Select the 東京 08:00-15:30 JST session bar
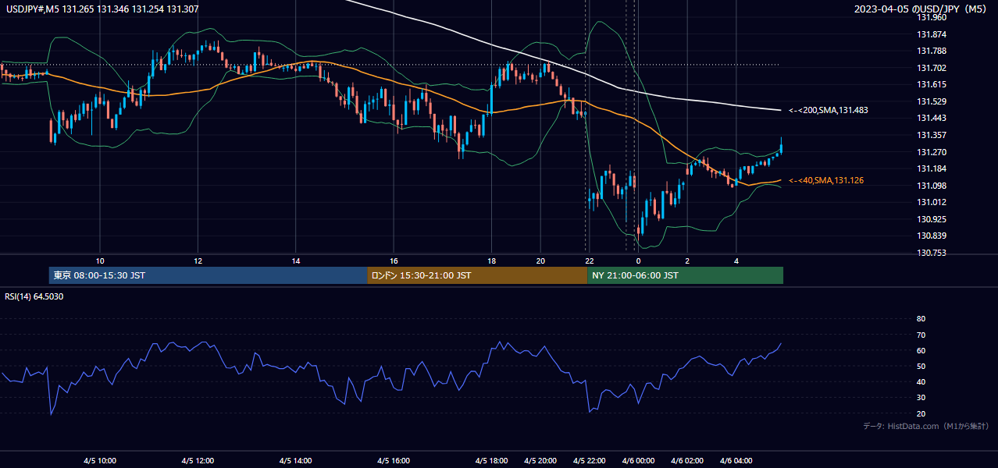The width and height of the screenshot is (998, 468). pos(208,275)
